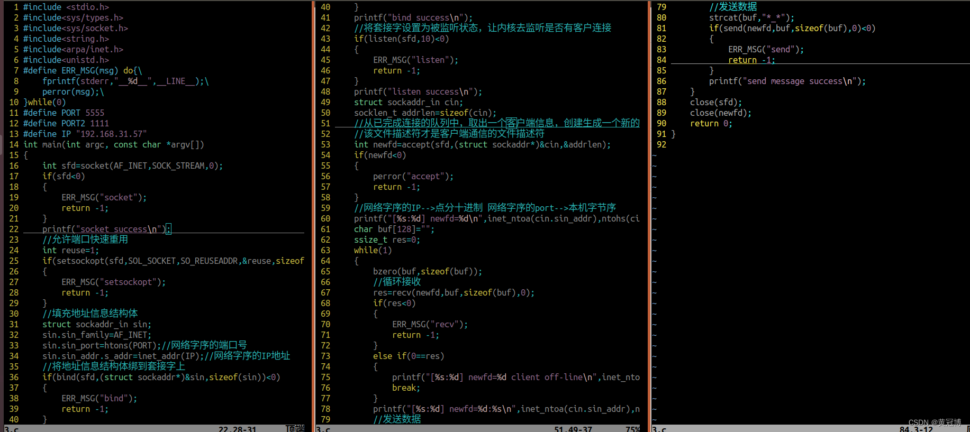Click 'ERR_MSG("recv");' on line 70
This screenshot has height=432, width=970.
[x=430, y=324]
